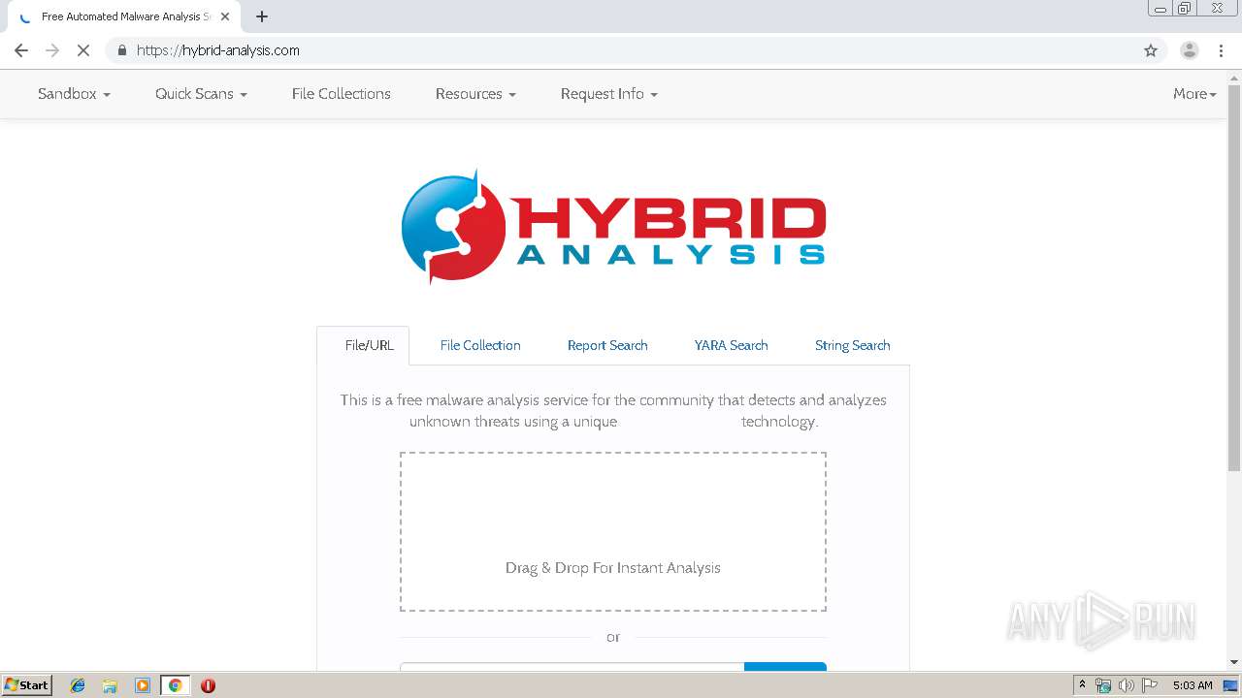The width and height of the screenshot is (1242, 698).
Task: Open the volume tray icon
Action: pyautogui.click(x=1126, y=685)
